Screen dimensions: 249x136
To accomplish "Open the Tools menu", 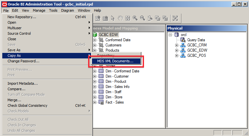I will point(53,10).
